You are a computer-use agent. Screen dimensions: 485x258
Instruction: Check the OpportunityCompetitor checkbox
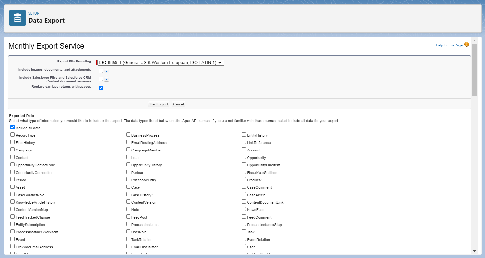click(x=12, y=172)
